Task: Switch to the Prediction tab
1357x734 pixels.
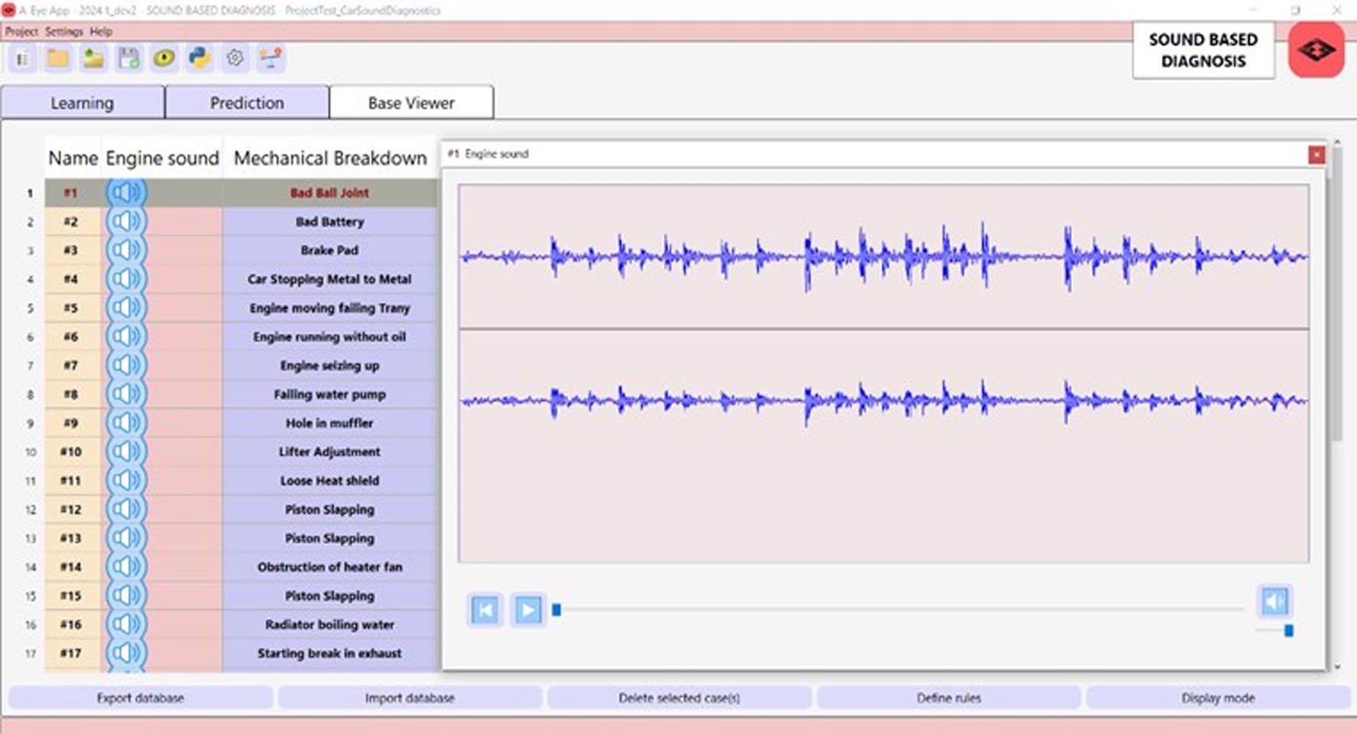Action: coord(247,103)
